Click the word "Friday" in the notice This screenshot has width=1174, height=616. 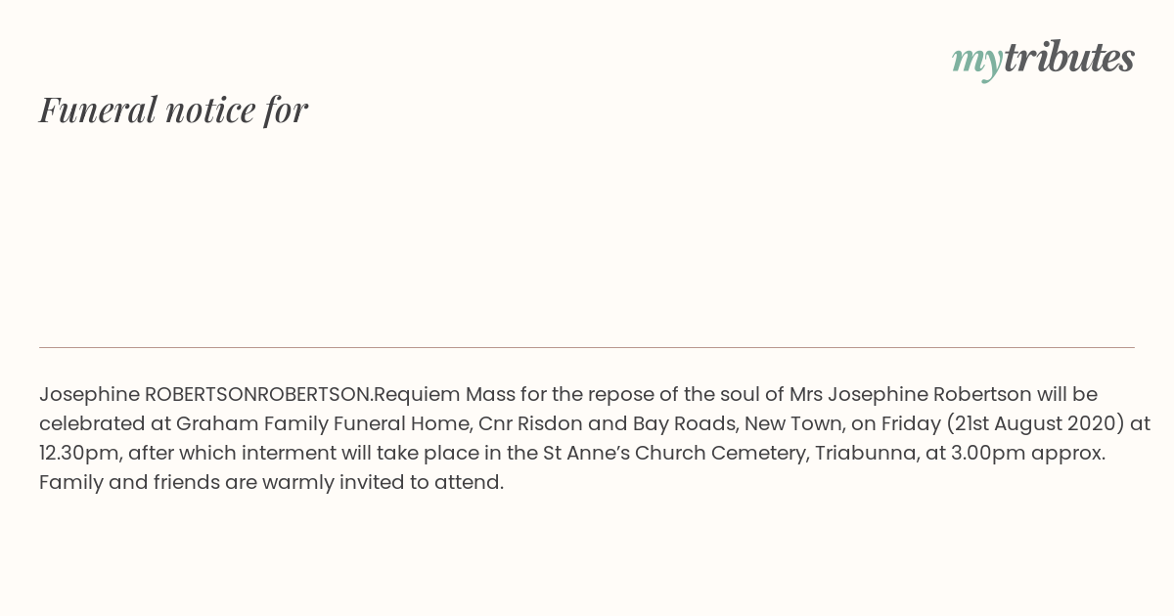coord(910,423)
